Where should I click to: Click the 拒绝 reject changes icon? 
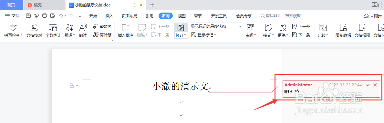283,27
